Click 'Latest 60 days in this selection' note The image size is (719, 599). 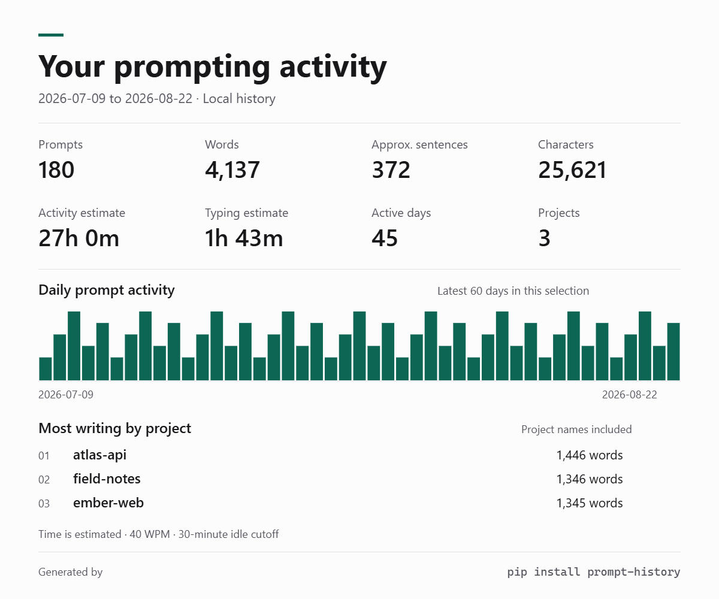pyautogui.click(x=513, y=291)
